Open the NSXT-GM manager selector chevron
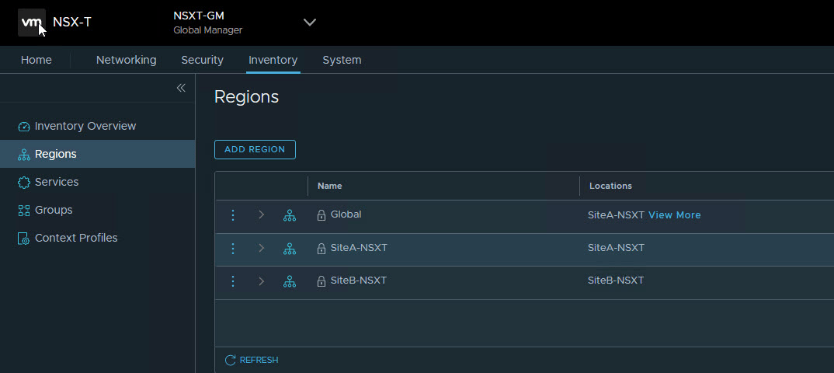This screenshot has width=834, height=373. click(x=310, y=23)
